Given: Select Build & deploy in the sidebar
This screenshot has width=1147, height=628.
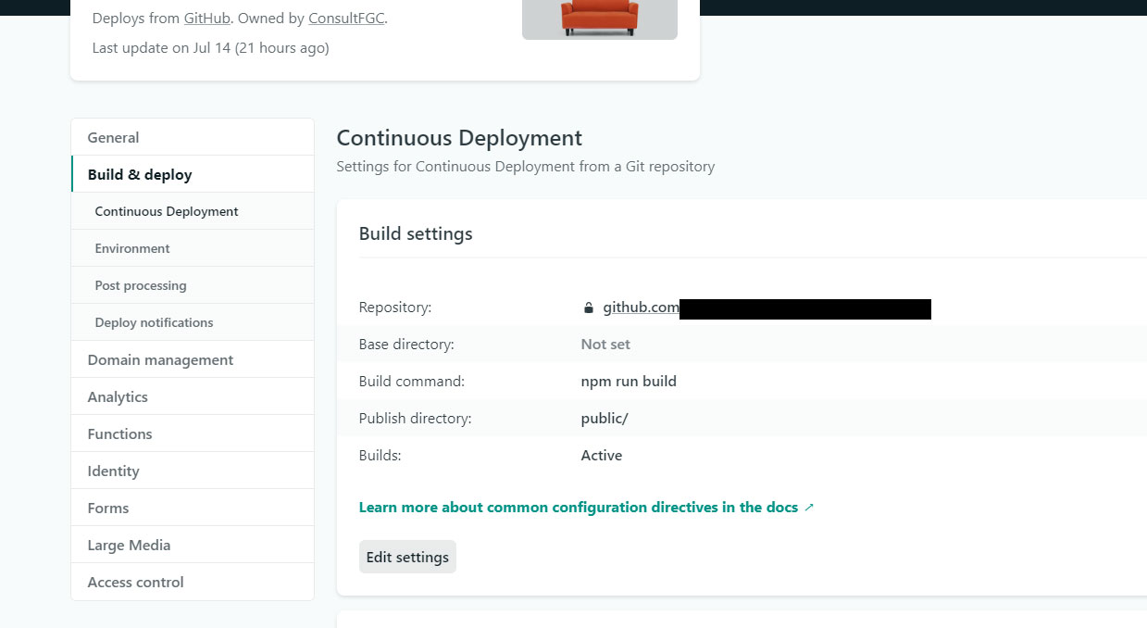Looking at the screenshot, I should click(x=140, y=174).
